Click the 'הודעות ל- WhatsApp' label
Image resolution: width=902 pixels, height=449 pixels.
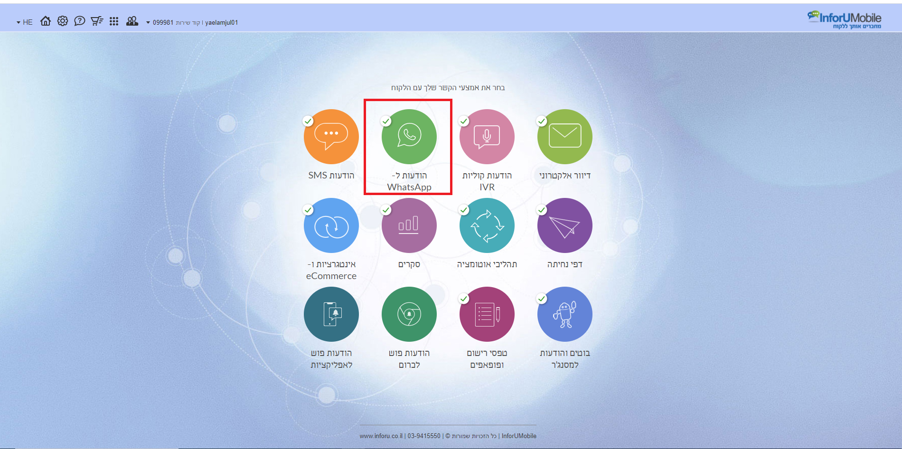pyautogui.click(x=409, y=181)
